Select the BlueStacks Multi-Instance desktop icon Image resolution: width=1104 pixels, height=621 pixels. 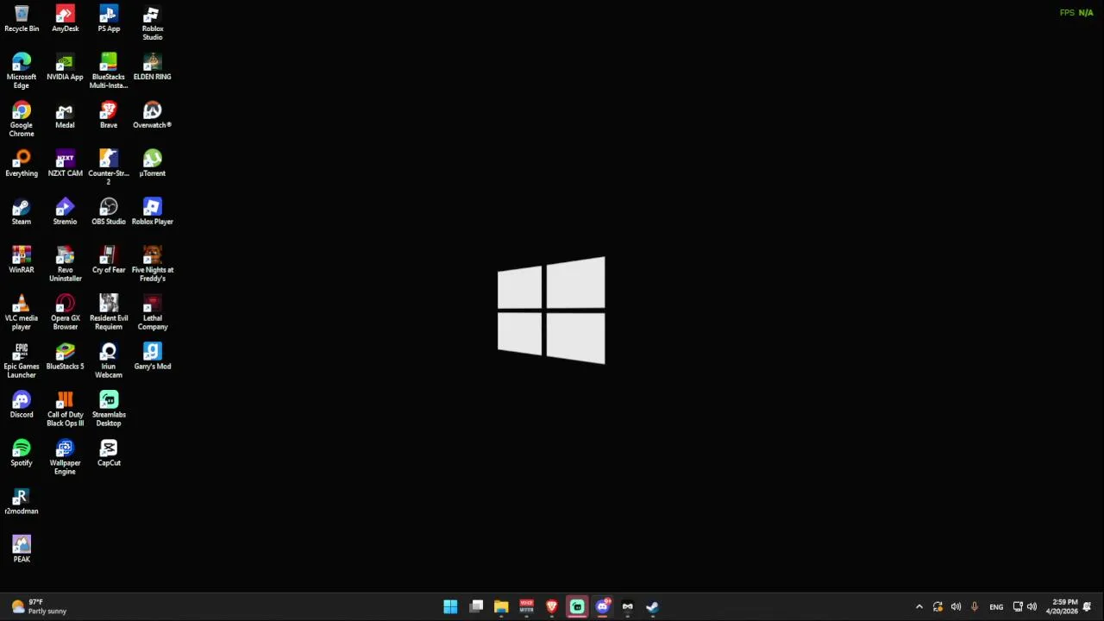[x=109, y=72]
